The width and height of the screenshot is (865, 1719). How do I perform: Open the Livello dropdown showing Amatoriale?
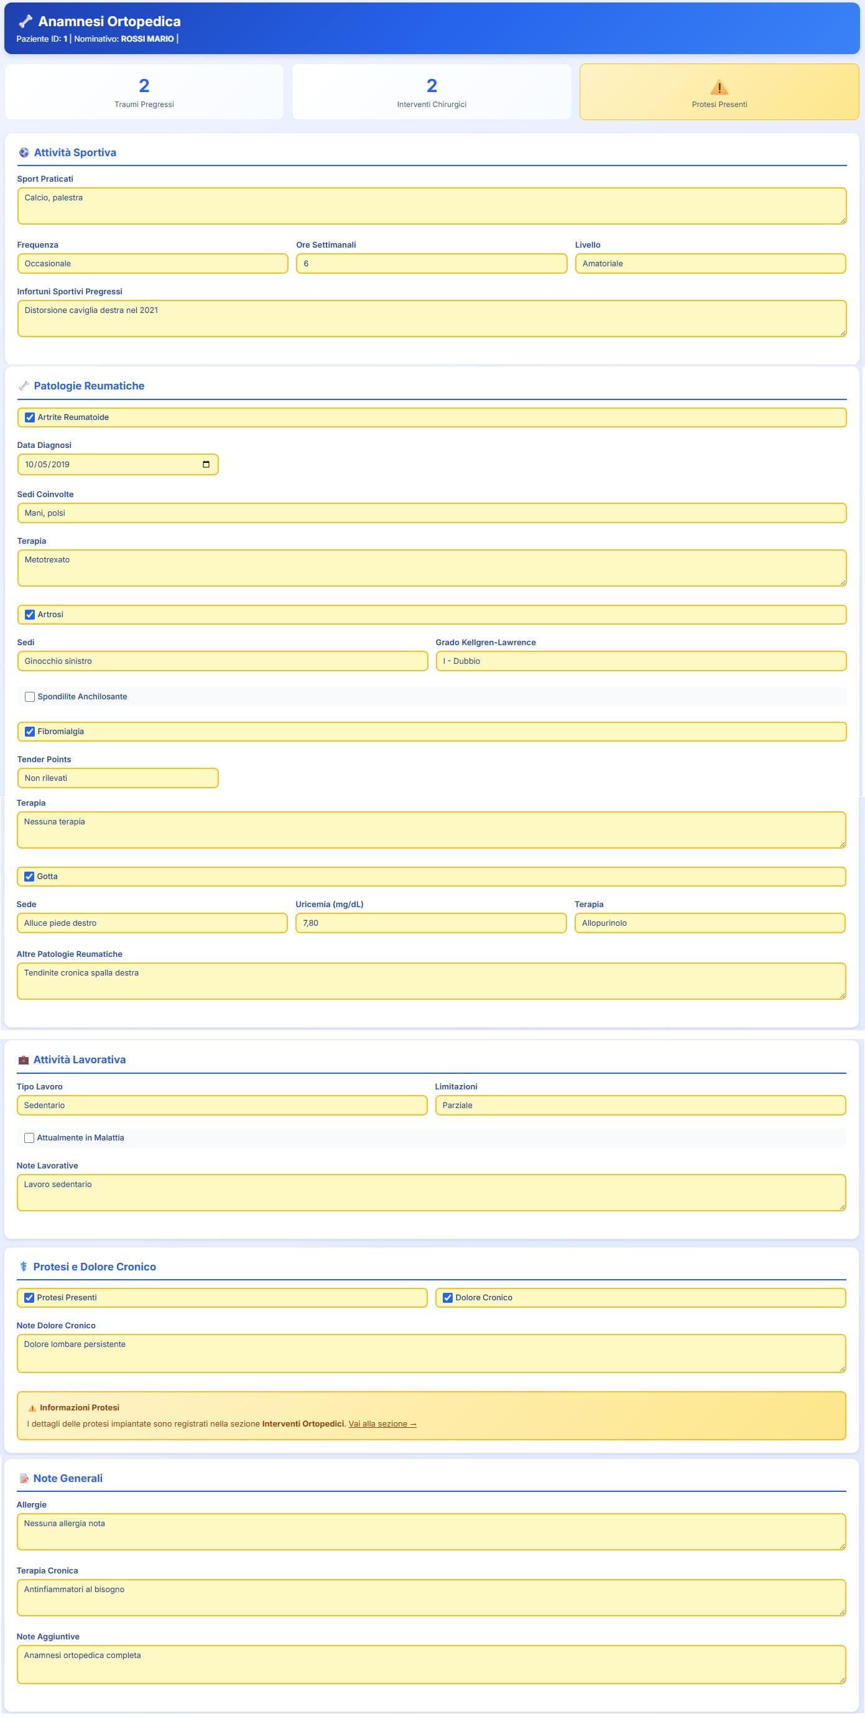[710, 264]
